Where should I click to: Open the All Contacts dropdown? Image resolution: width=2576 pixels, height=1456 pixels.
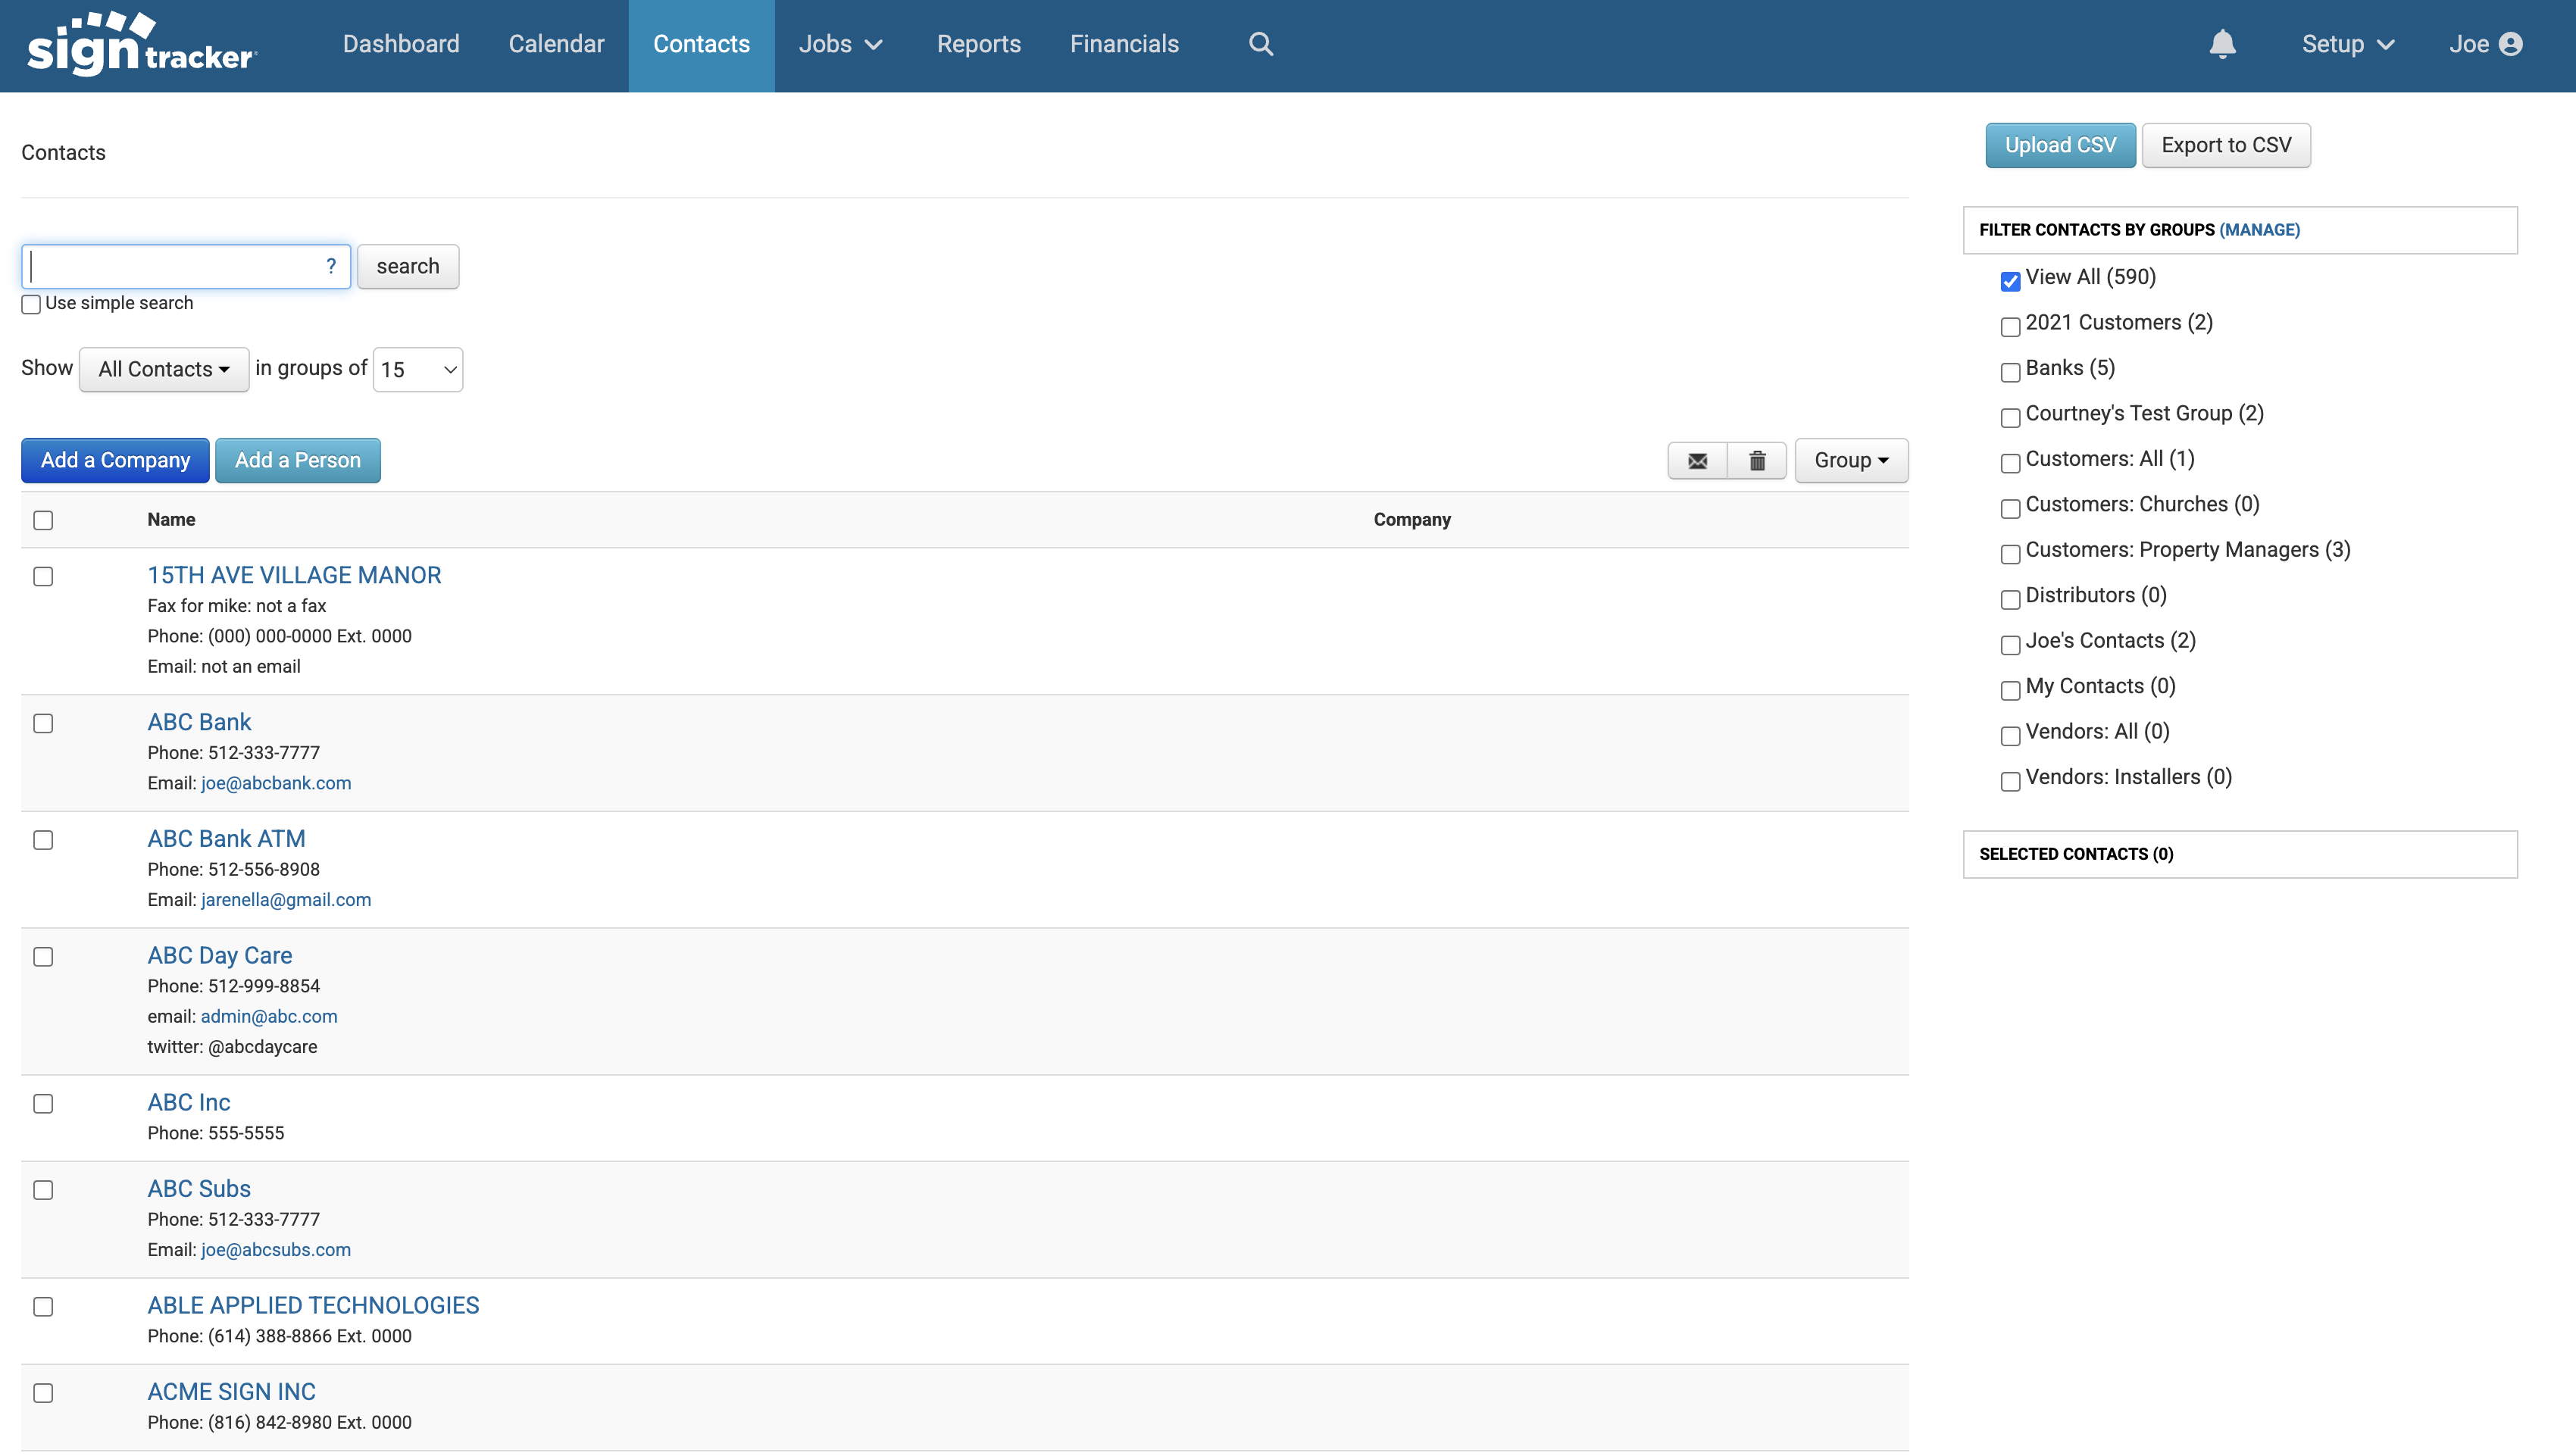tap(164, 370)
